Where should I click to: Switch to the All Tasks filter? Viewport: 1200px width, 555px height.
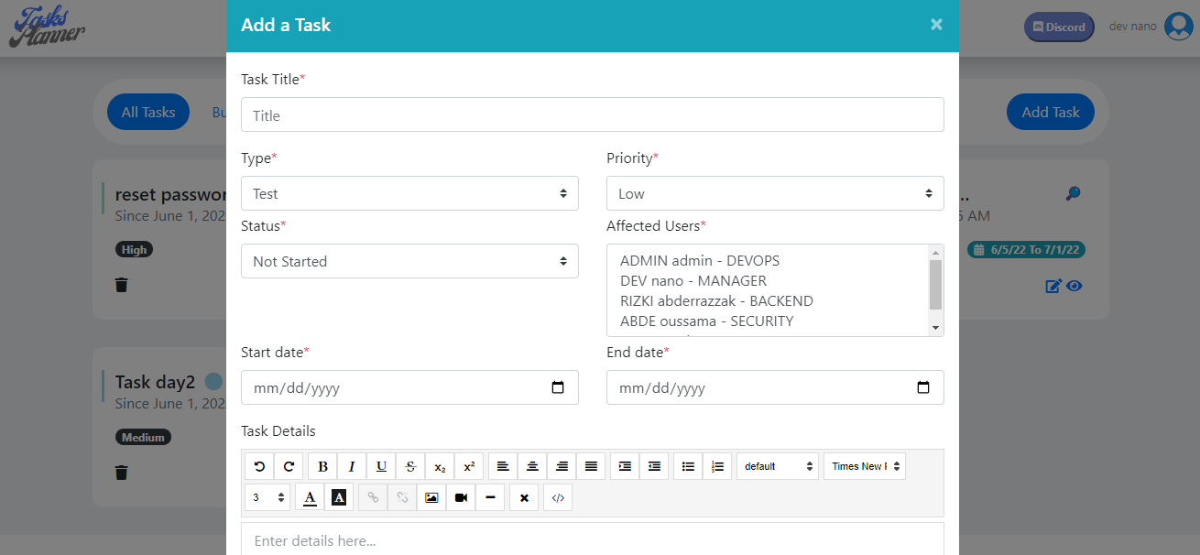click(x=147, y=111)
